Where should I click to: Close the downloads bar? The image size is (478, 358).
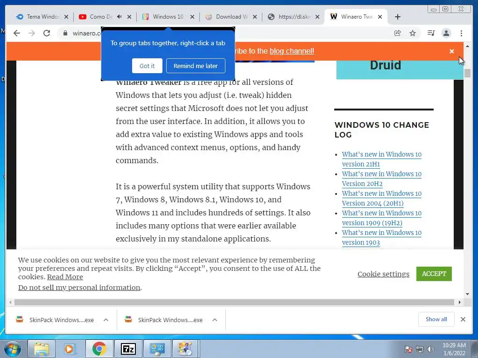463,319
